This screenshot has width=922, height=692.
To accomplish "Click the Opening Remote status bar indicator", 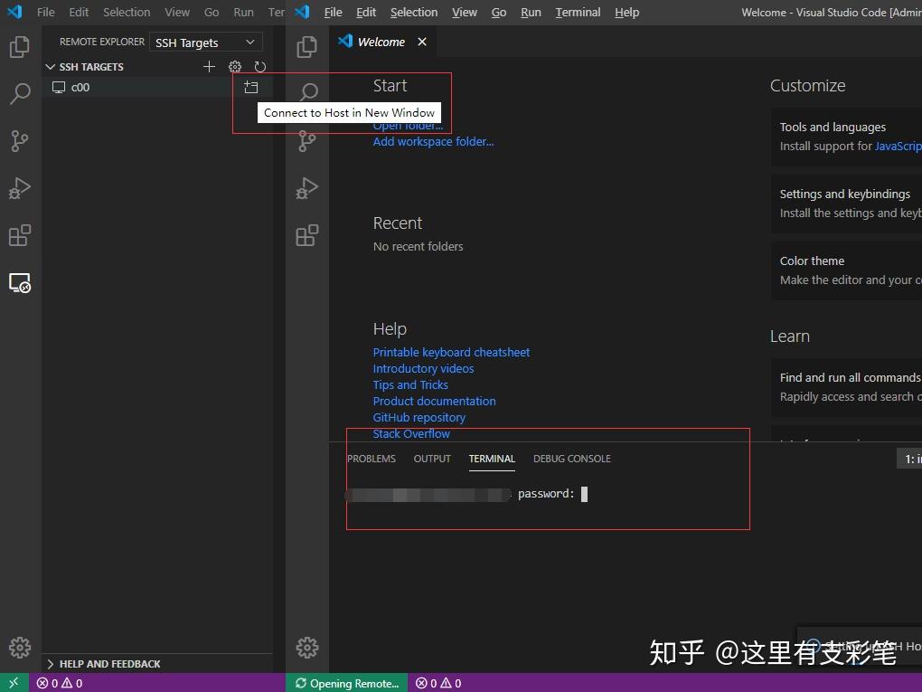I will (346, 683).
